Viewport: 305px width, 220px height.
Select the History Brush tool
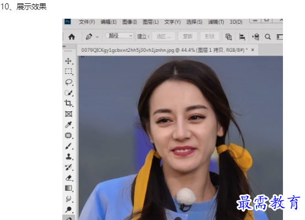click(x=68, y=167)
